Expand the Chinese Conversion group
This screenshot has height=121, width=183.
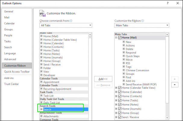tap(124, 70)
